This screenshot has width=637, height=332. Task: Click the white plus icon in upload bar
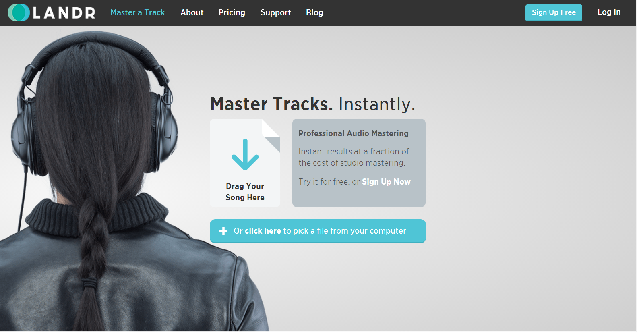click(x=223, y=231)
